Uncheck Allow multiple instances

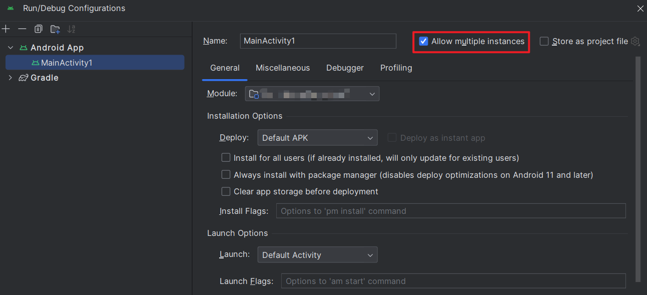point(424,41)
